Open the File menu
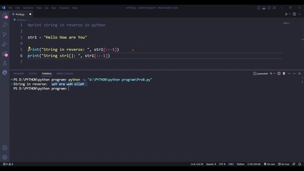304x171 pixels. click(10, 8)
